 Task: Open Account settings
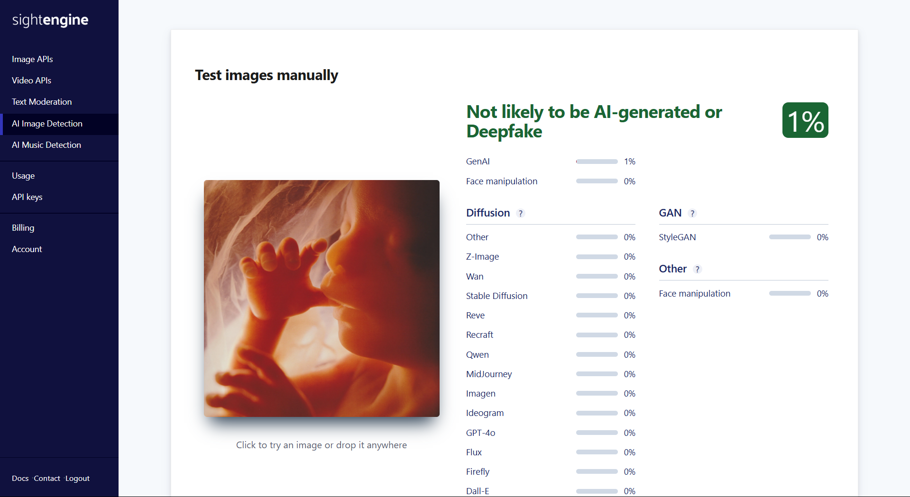(27, 249)
